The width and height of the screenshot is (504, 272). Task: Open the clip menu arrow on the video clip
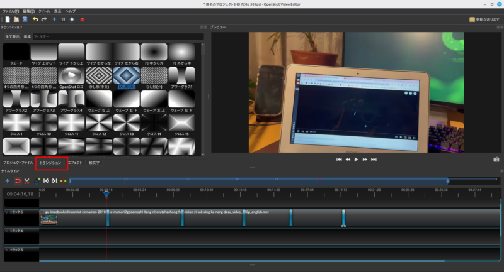point(42,212)
